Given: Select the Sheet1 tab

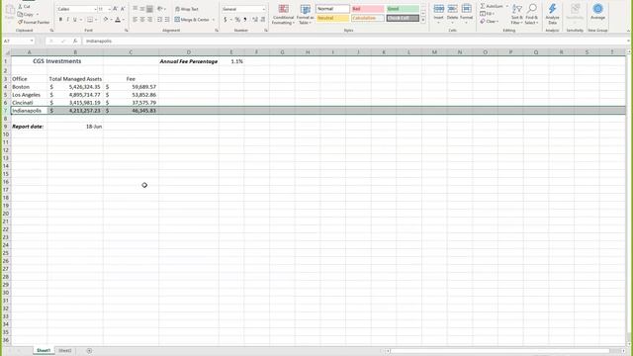Looking at the screenshot, I should (44, 351).
